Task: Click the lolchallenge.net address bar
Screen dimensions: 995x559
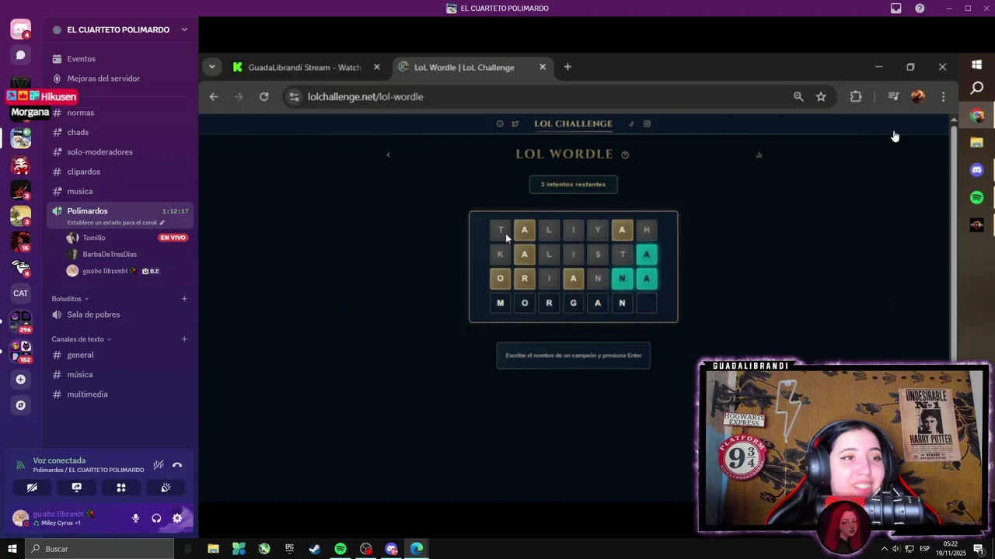Action: point(536,97)
